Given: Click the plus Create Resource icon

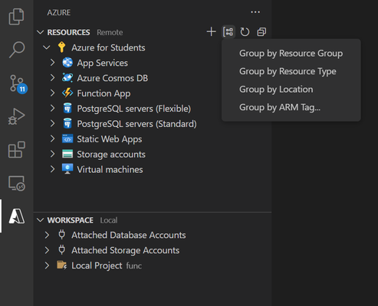Looking at the screenshot, I should click(211, 32).
